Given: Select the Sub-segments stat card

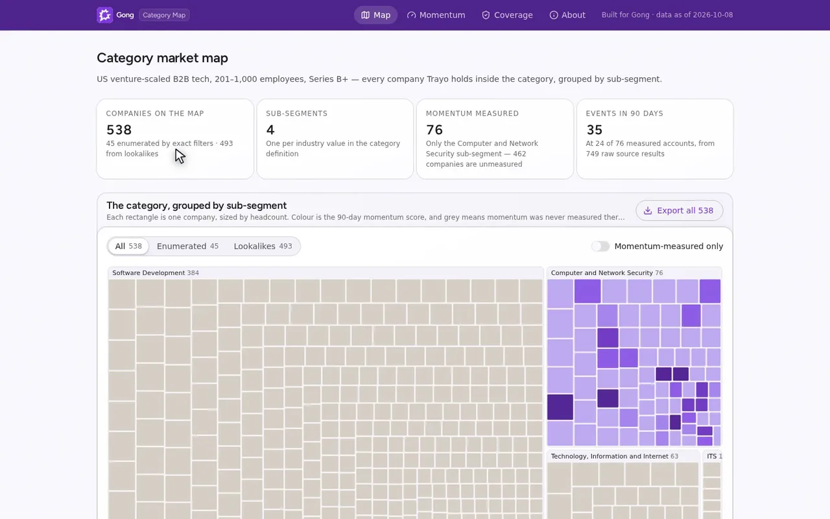Looking at the screenshot, I should (x=335, y=139).
